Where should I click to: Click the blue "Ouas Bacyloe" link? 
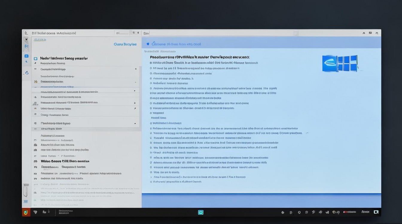click(125, 44)
